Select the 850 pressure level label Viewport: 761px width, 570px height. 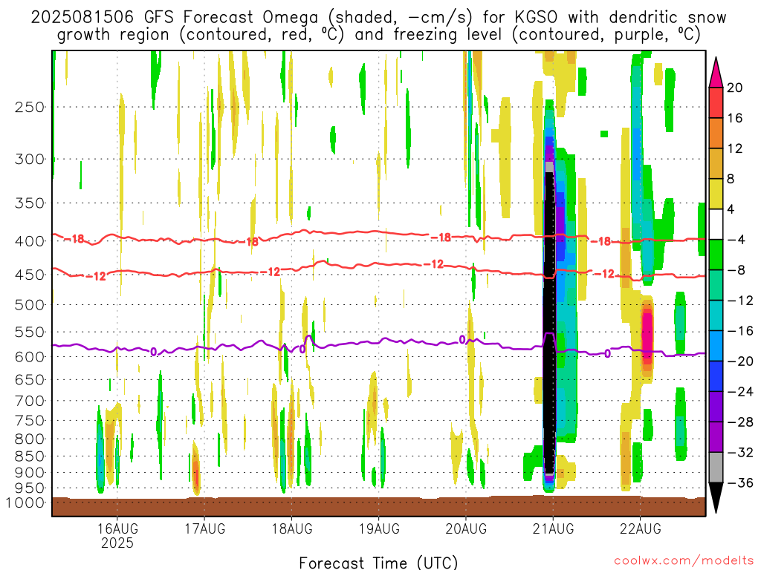(x=29, y=456)
